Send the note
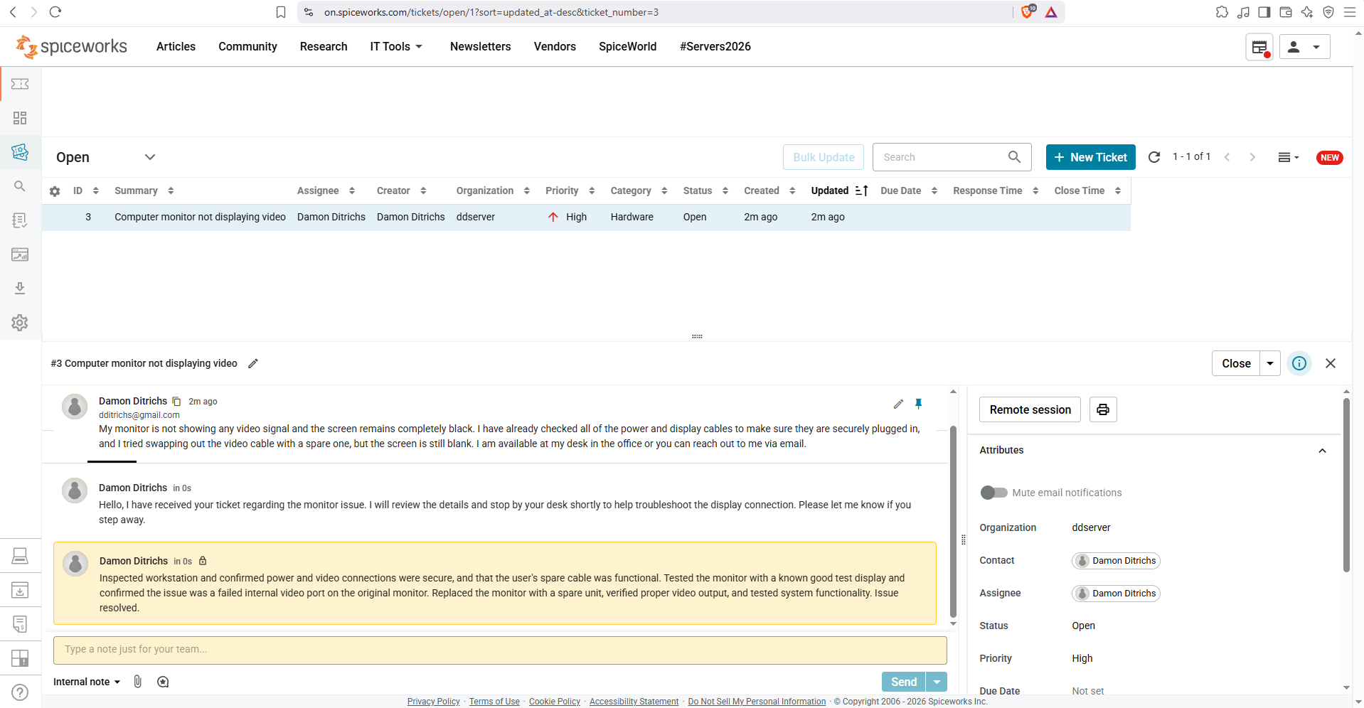Image resolution: width=1364 pixels, height=708 pixels. (904, 682)
